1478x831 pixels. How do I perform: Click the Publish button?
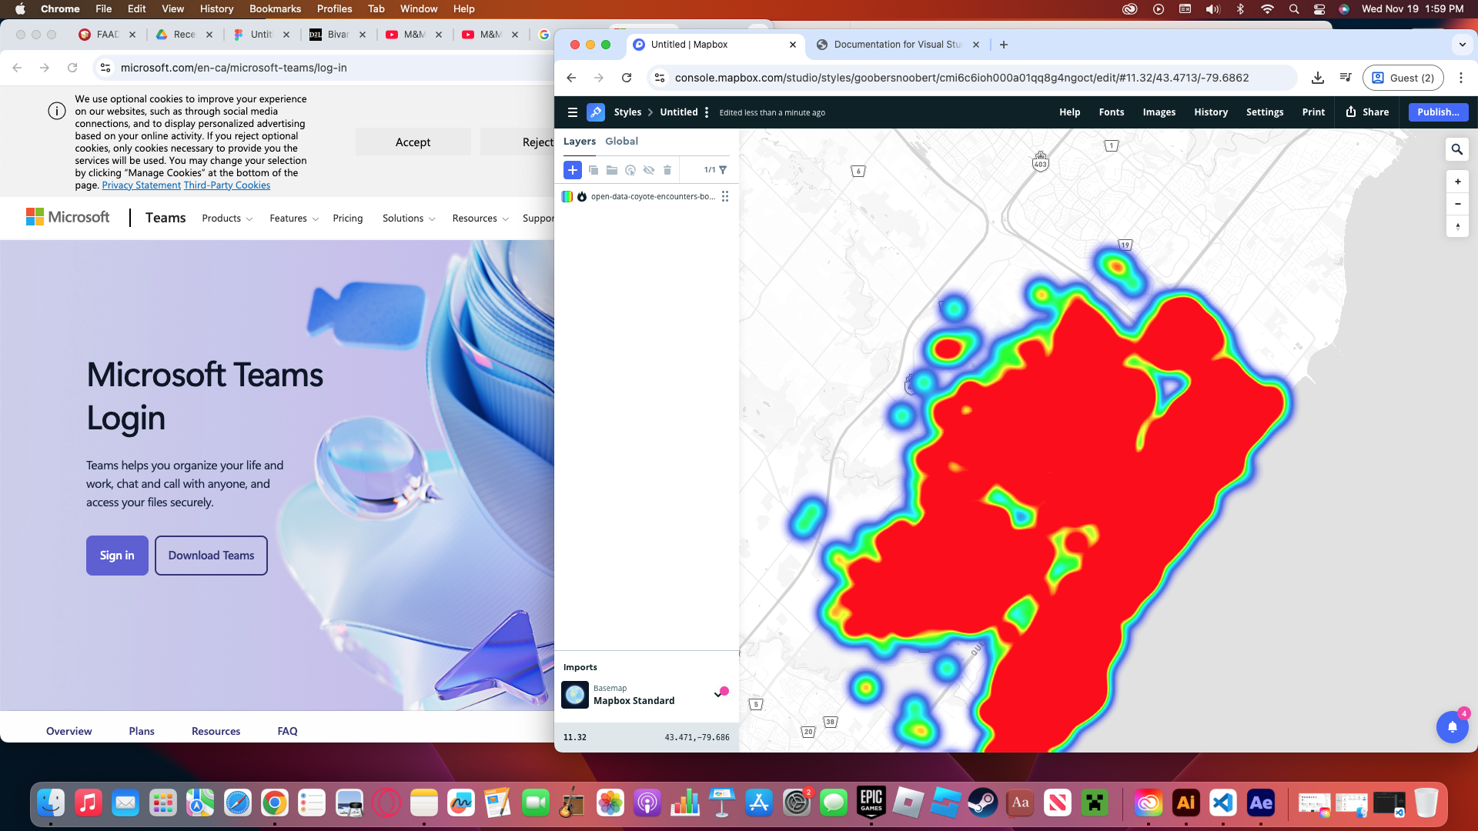pos(1437,112)
